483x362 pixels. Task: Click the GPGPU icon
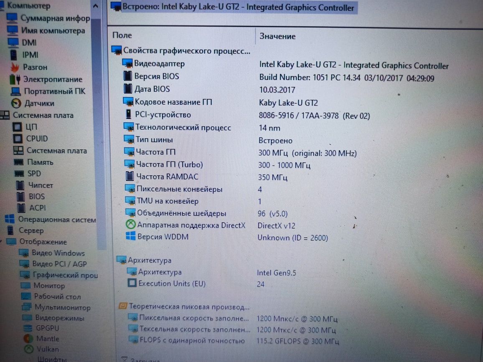(x=28, y=328)
